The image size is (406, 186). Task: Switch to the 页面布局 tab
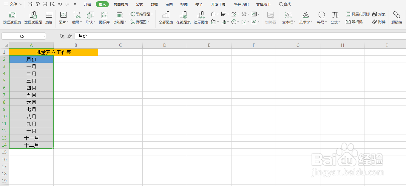tap(121, 4)
